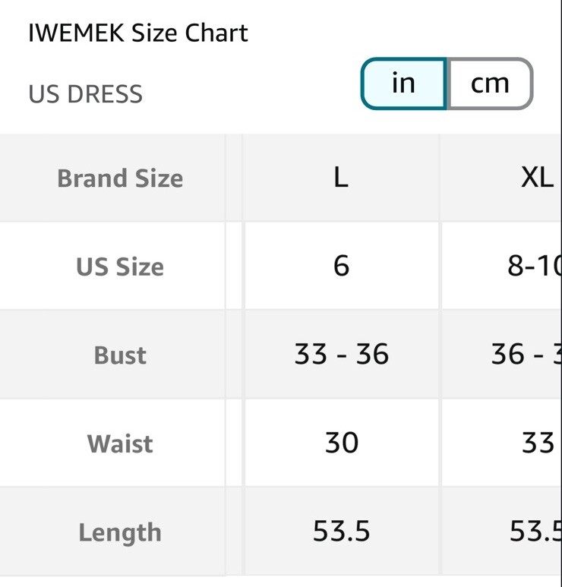
Task: Click the narrow divider column beside Brand Size
Action: tap(235, 178)
